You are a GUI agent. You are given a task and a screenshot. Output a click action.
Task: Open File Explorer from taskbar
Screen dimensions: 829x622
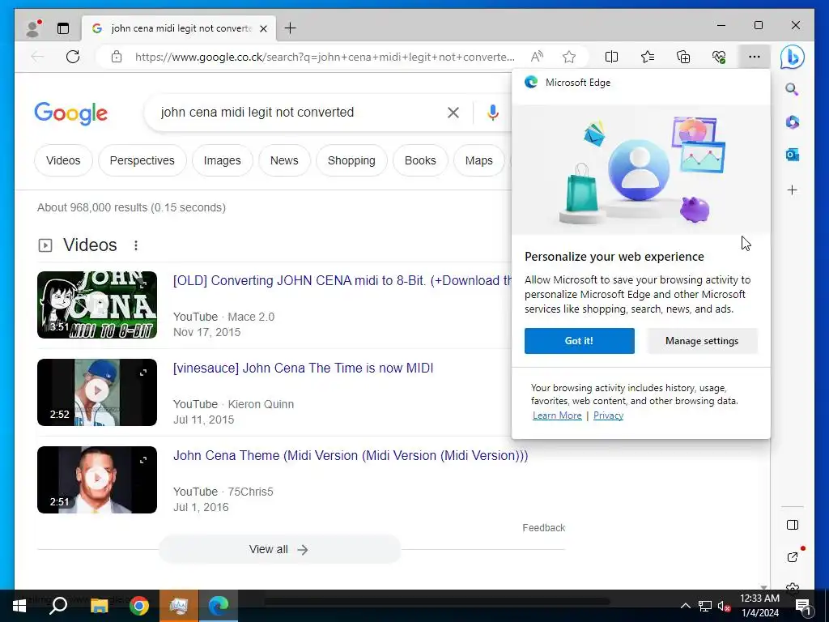click(x=99, y=606)
